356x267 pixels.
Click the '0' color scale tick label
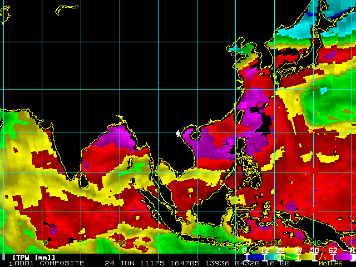[x=244, y=250]
